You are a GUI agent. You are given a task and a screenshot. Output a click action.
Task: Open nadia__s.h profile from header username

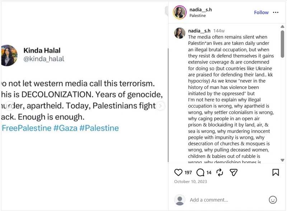coord(201,10)
